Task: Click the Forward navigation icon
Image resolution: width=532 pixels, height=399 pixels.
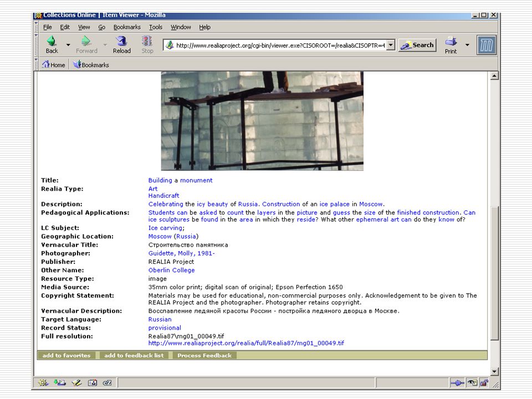Action: [86, 41]
